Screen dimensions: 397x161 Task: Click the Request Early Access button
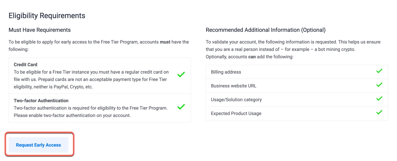tap(38, 145)
